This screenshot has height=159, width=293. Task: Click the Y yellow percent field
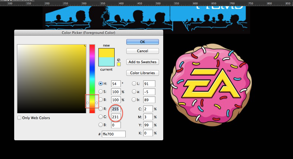148,125
